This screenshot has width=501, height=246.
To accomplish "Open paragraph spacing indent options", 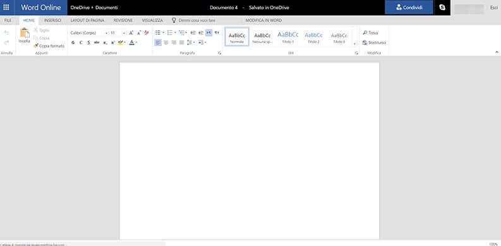I will (x=202, y=42).
